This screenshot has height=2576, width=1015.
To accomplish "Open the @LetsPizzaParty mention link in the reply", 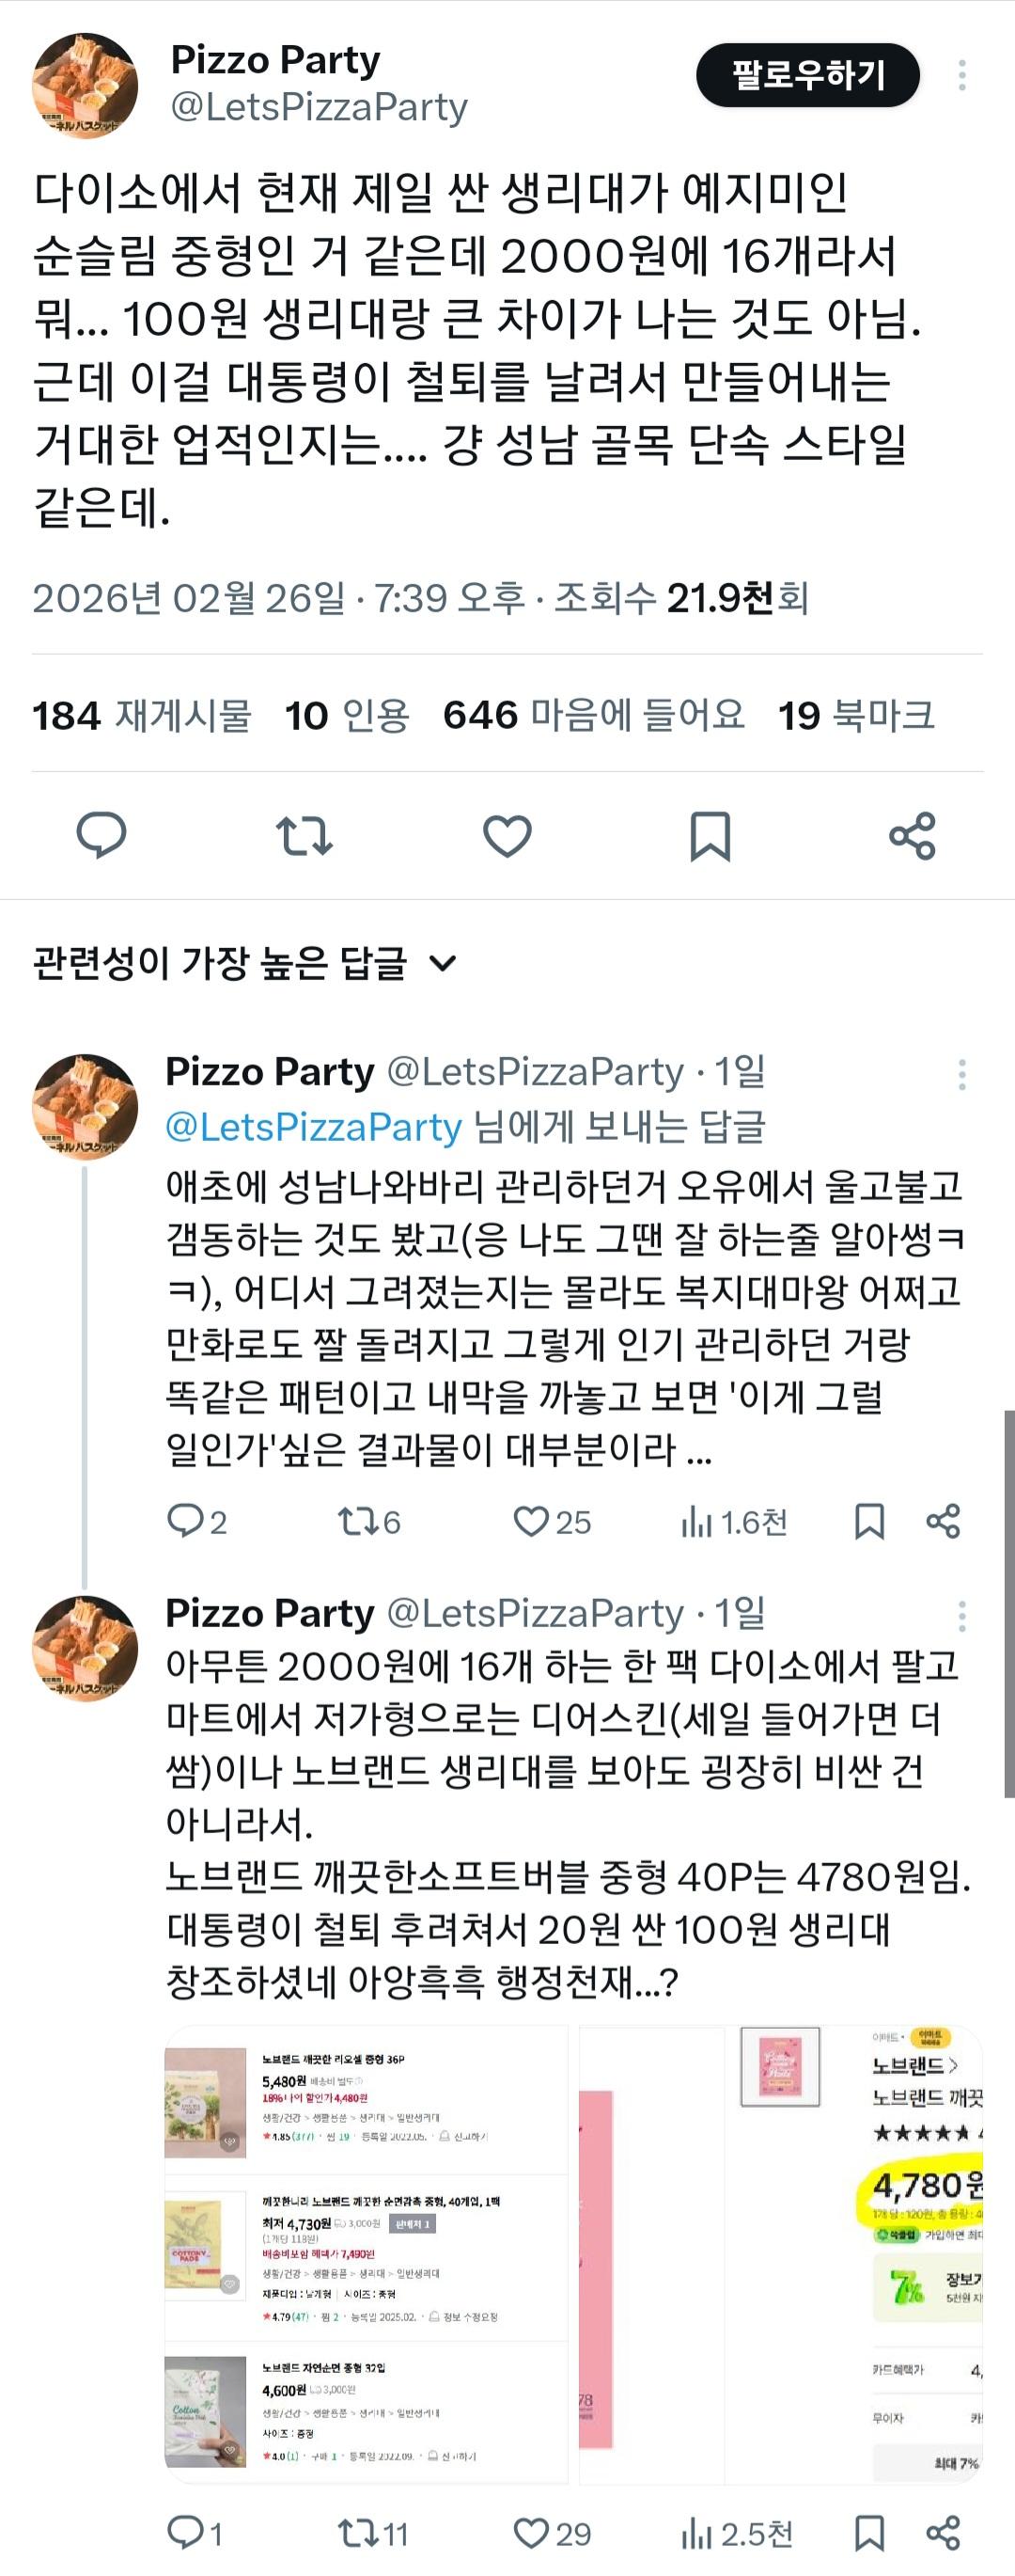I will [313, 1127].
